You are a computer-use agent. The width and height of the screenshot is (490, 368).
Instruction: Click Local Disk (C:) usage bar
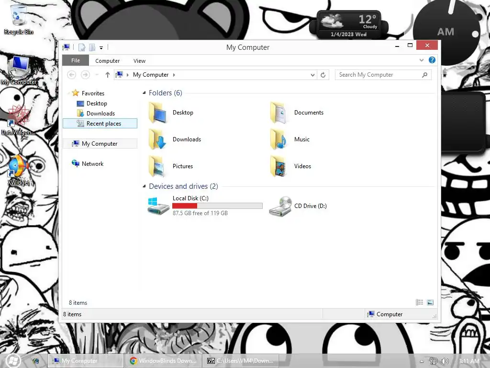218,206
